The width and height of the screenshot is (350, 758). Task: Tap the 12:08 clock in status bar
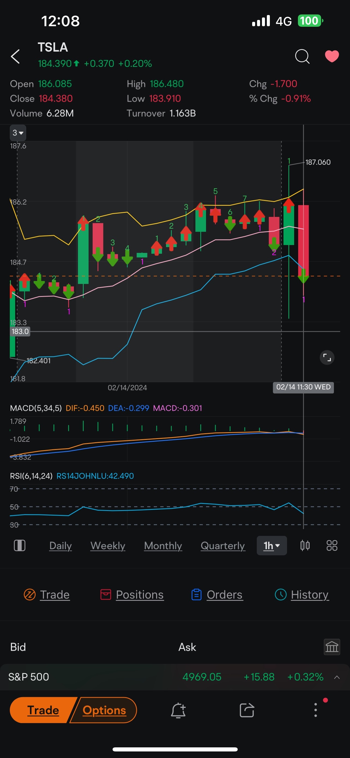pyautogui.click(x=61, y=21)
